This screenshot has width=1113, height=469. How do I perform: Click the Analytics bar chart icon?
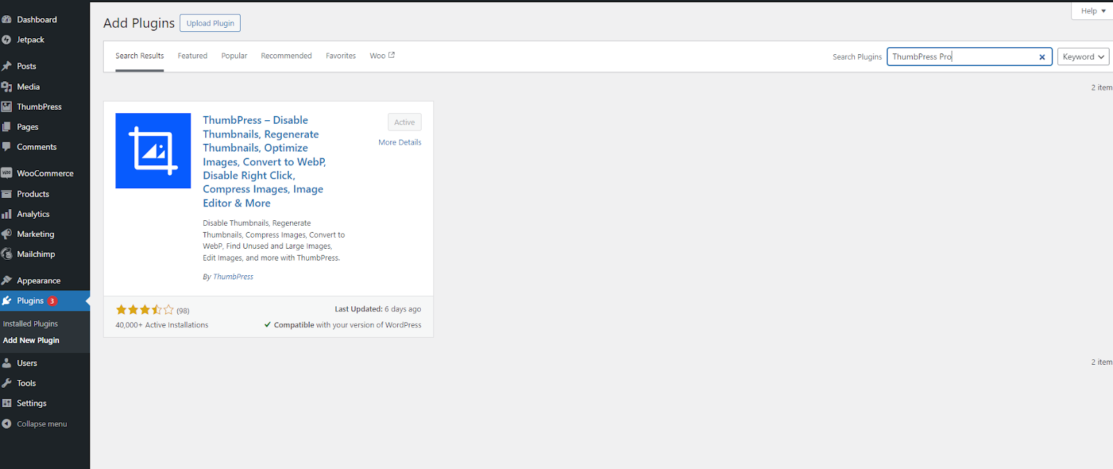(6, 214)
